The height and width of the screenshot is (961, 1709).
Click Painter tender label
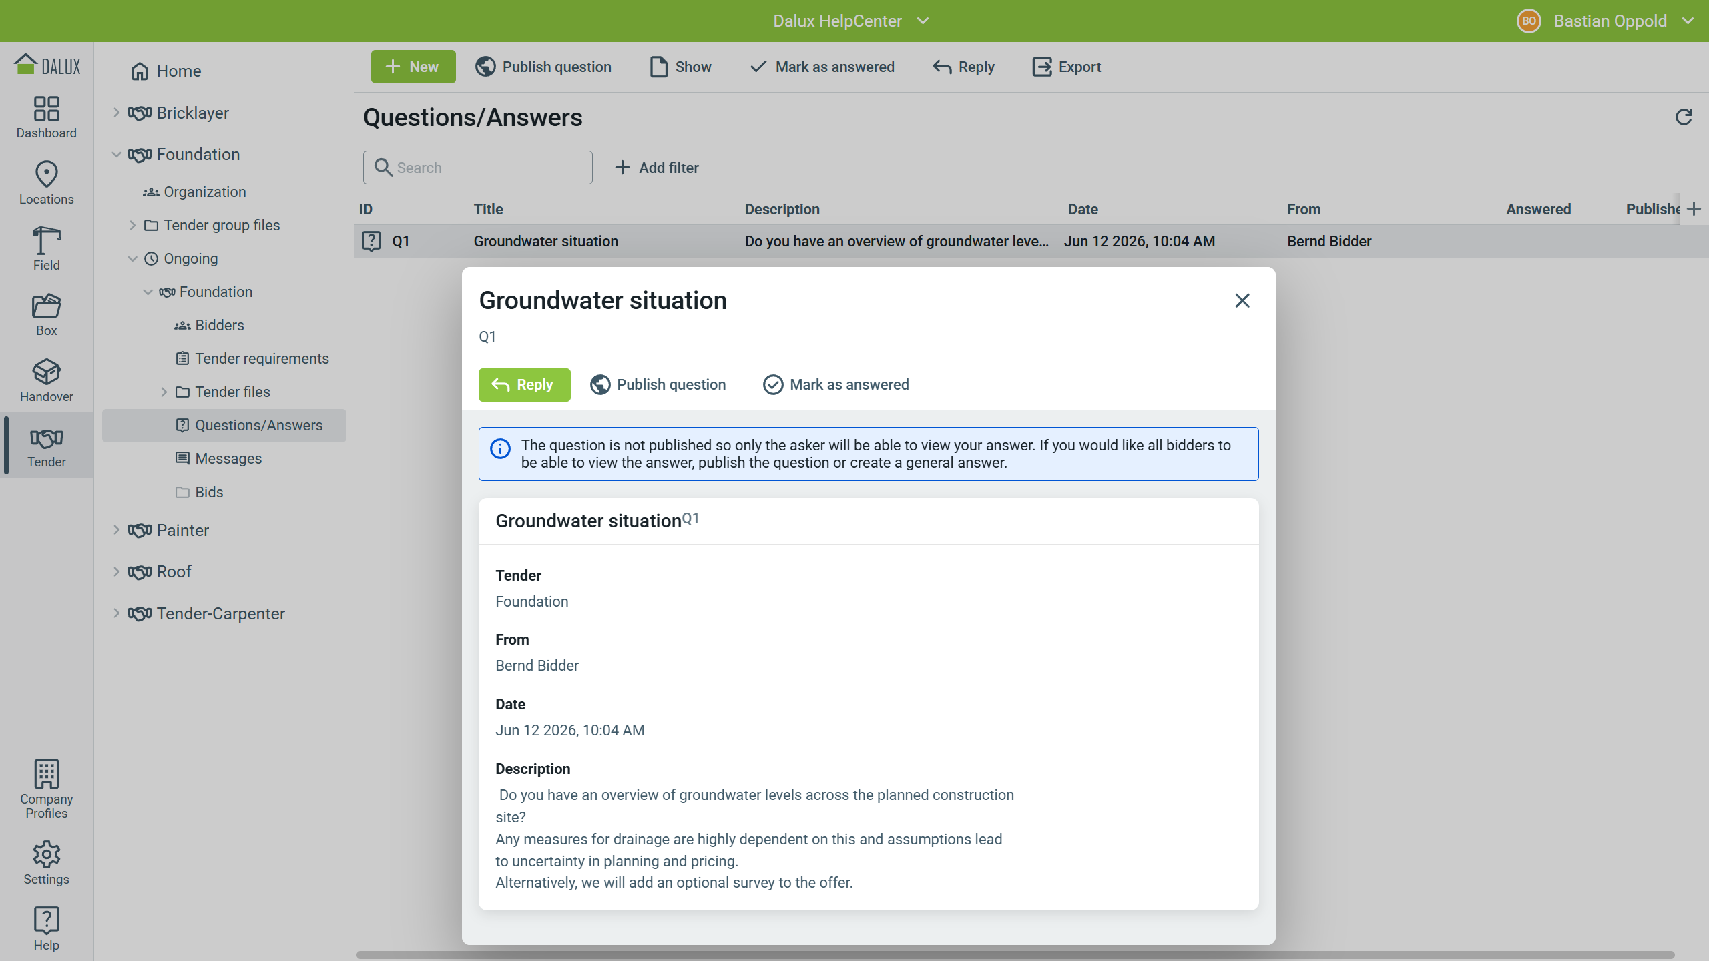pyautogui.click(x=182, y=530)
